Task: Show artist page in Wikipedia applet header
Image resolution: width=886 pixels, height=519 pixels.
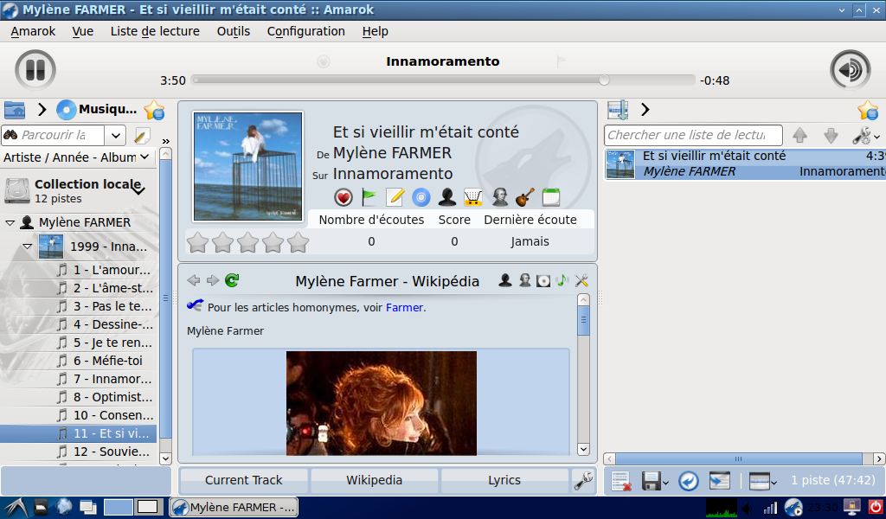Action: [505, 280]
